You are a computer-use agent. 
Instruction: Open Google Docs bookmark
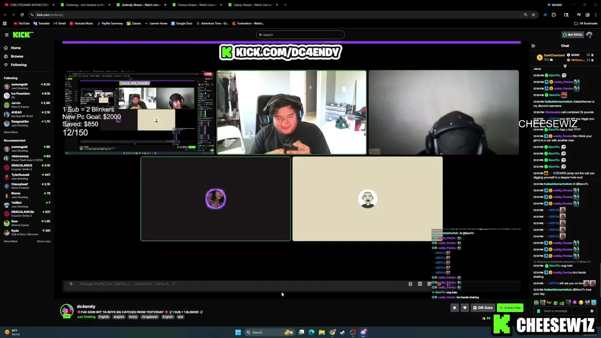click(x=182, y=23)
